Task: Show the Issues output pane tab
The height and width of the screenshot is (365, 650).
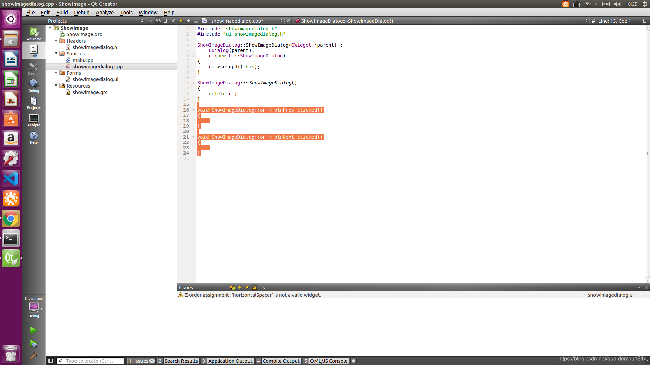Action: click(141, 361)
